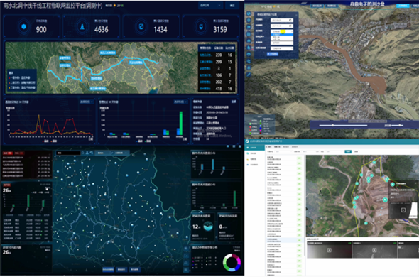419x277 pixels.
Task: Switch to the highlighted blue tab in the sand table header
Action: (403, 6)
